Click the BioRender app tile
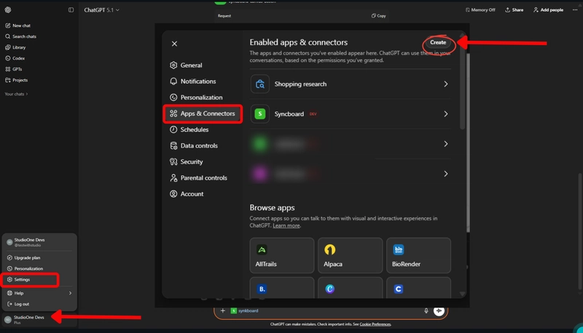This screenshot has height=333, width=583. (x=417, y=254)
